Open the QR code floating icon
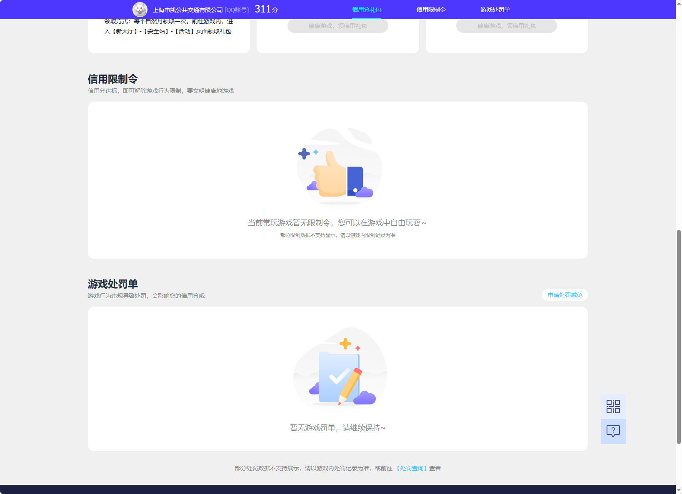The height and width of the screenshot is (494, 682). coord(613,407)
